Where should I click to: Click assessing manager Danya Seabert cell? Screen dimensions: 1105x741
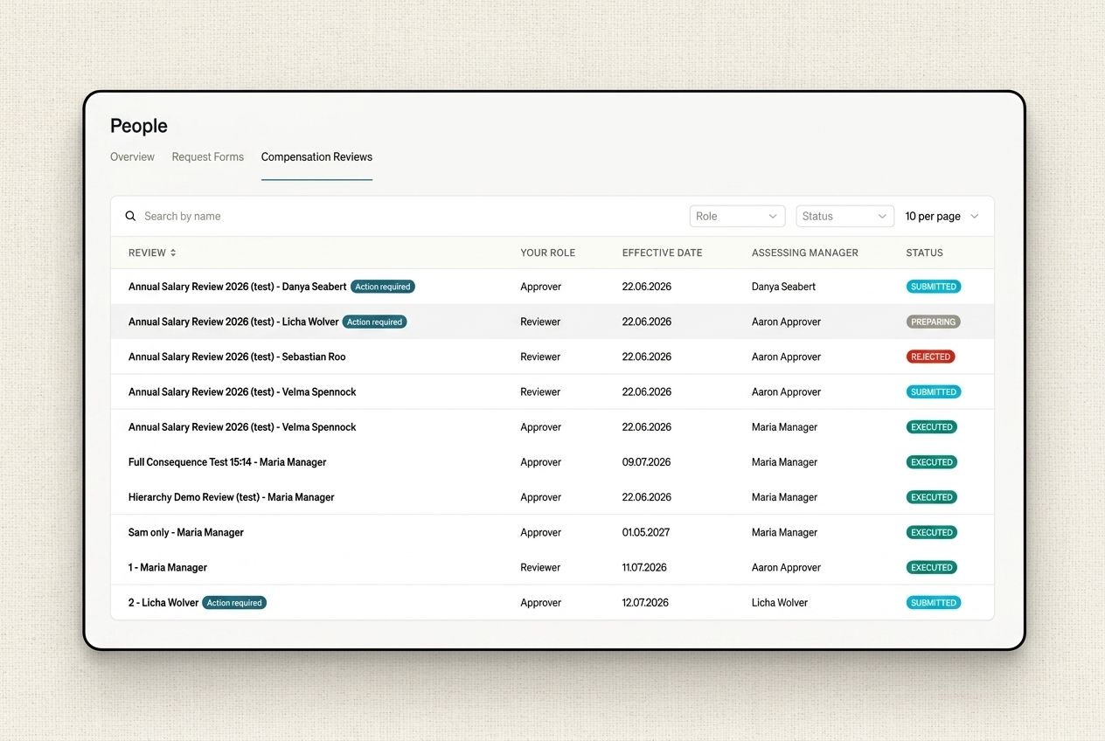click(784, 287)
